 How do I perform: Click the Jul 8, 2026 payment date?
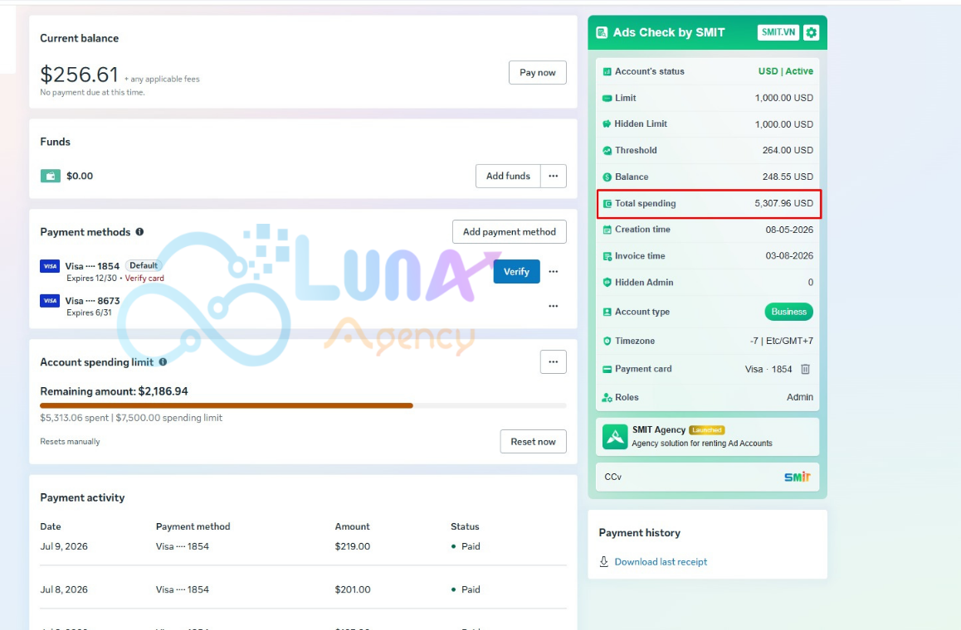tap(64, 589)
